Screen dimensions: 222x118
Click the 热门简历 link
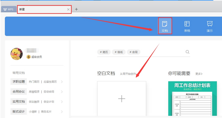34,82
